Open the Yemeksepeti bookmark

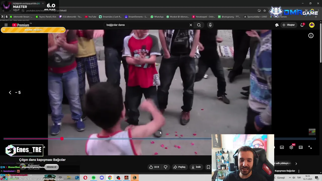click(204, 17)
